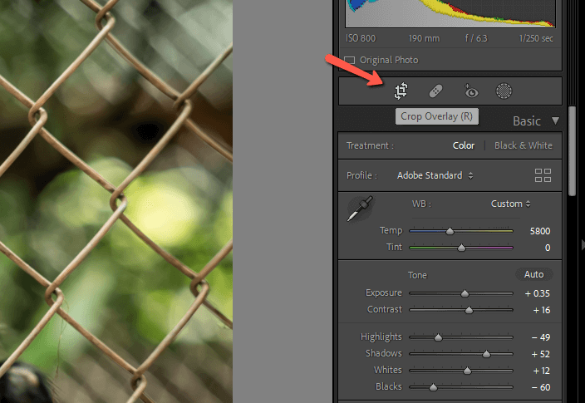The image size is (585, 403).
Task: Open the Adobe Standard profile dropdown
Action: [435, 175]
